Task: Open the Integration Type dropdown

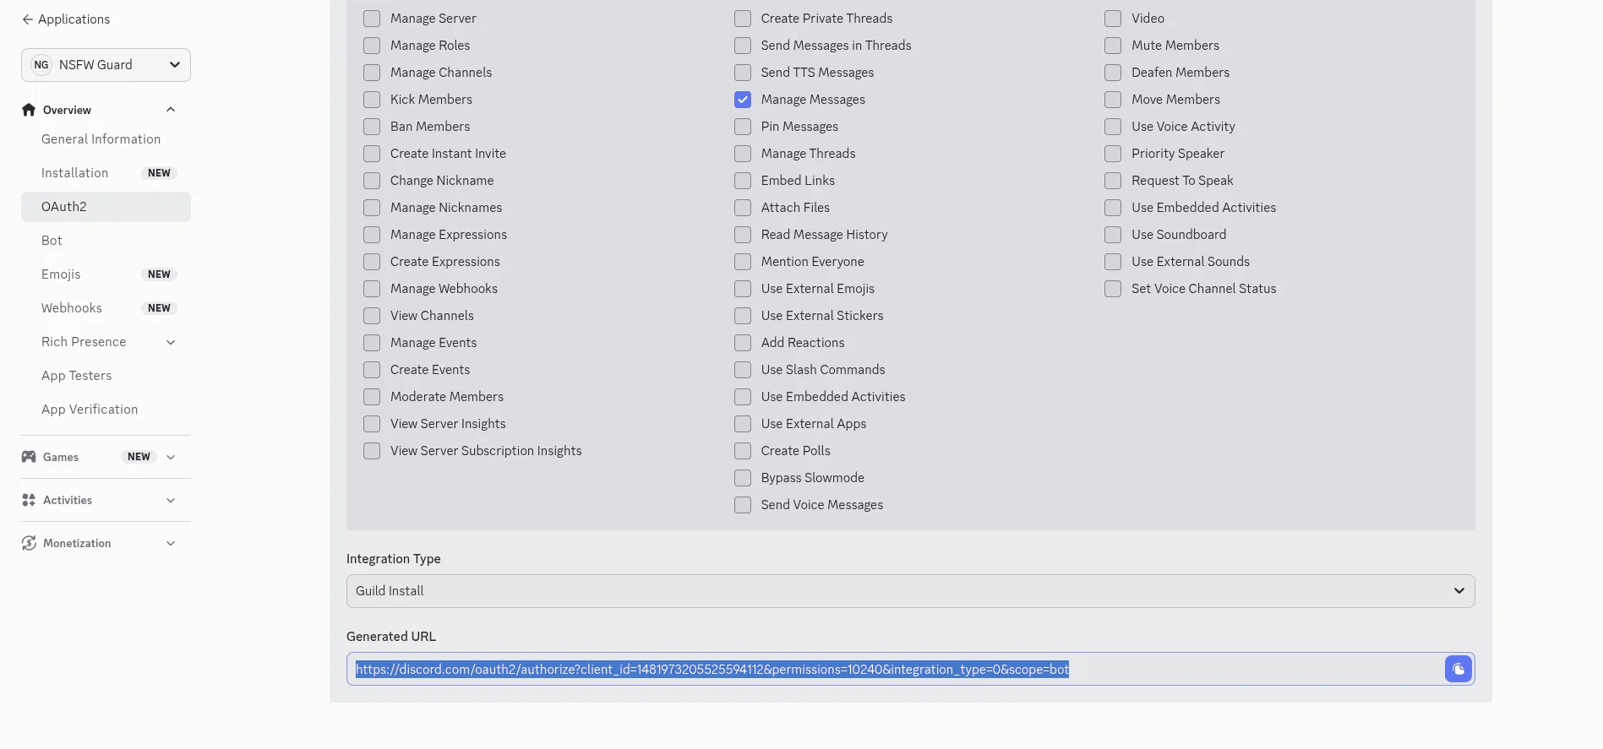Action: pyautogui.click(x=910, y=591)
